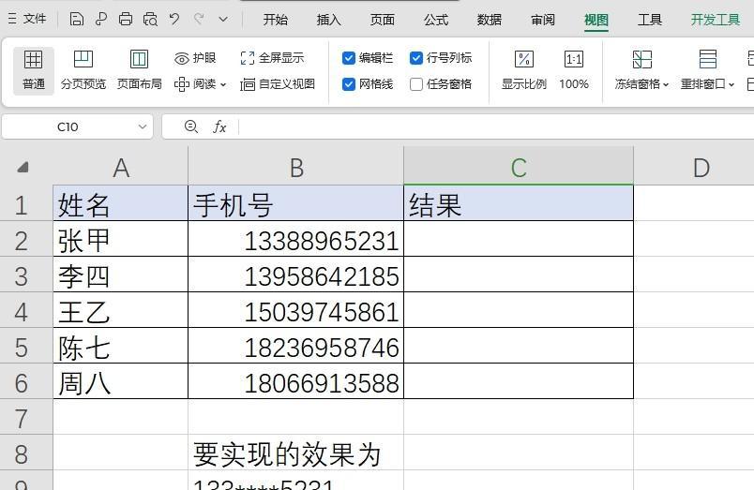Switch to 分页预览 page break preview

tap(83, 70)
